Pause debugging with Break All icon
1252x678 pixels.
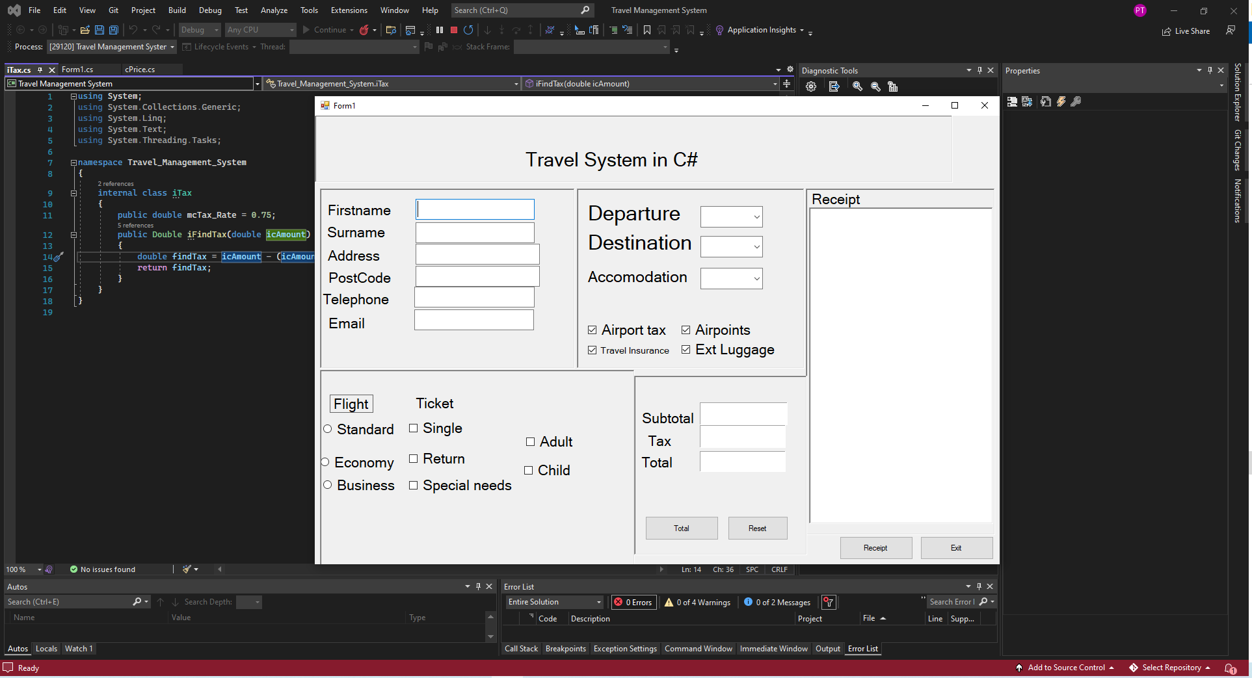[x=440, y=30]
